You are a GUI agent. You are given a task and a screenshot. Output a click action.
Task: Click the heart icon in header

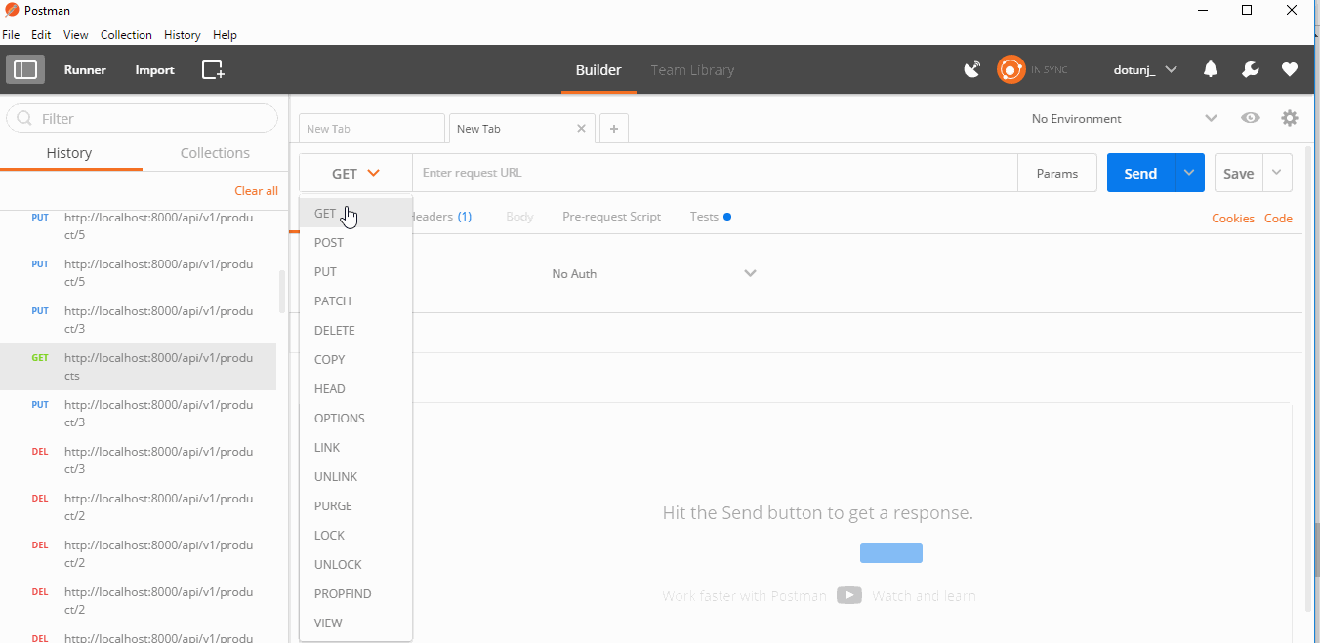coord(1290,69)
